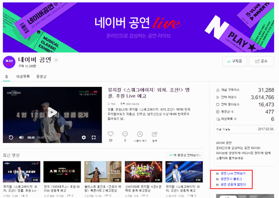Switch to the 홈 tab
The width and height of the screenshot is (279, 198).
point(6,77)
